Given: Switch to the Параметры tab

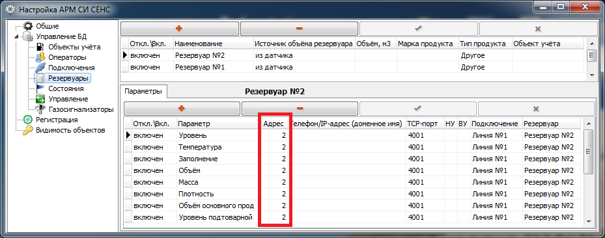Looking at the screenshot, I should (x=143, y=92).
